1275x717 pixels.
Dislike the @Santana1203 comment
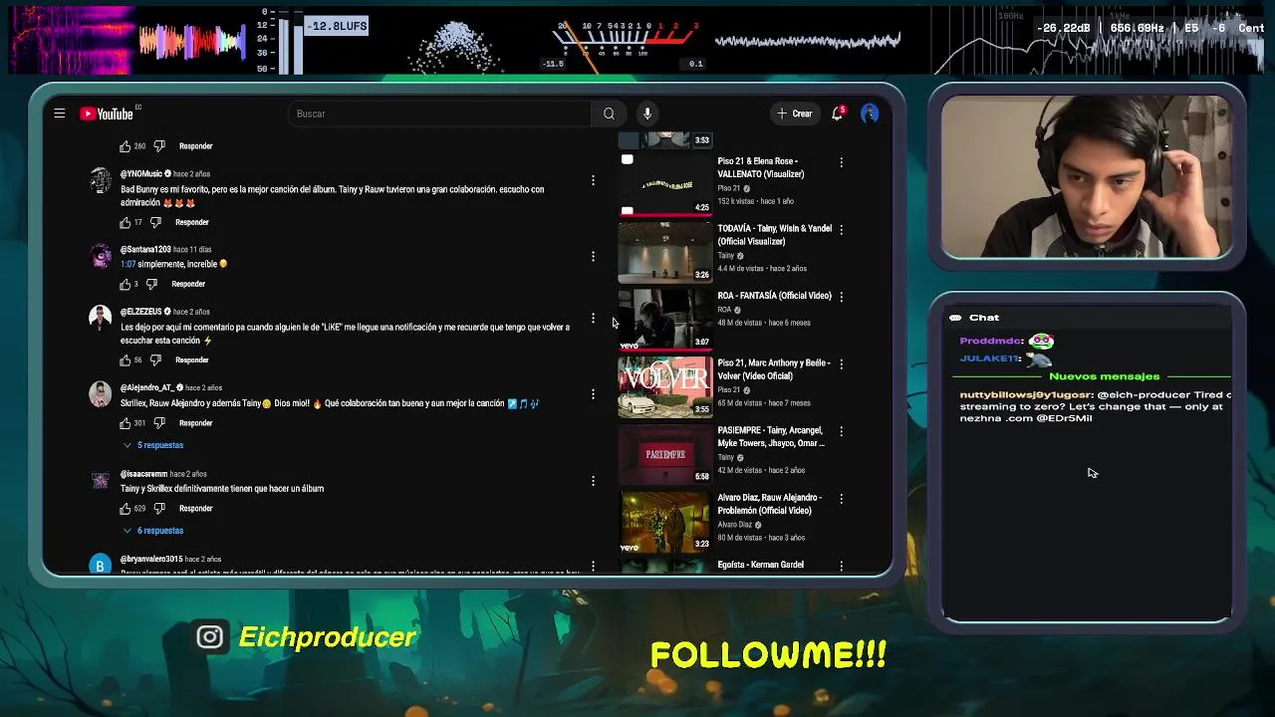pos(152,284)
